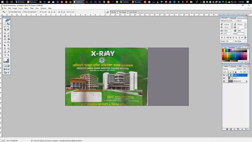The height and width of the screenshot is (142, 252).
Task: Switch to Quick Mask mode
Action: tap(8, 66)
